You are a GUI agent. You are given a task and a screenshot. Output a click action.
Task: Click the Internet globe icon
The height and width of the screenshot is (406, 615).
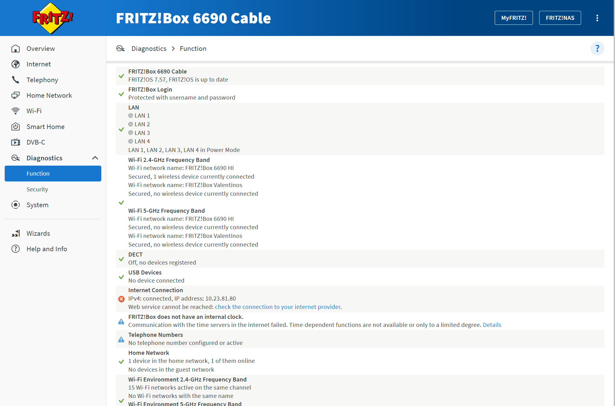coord(16,64)
